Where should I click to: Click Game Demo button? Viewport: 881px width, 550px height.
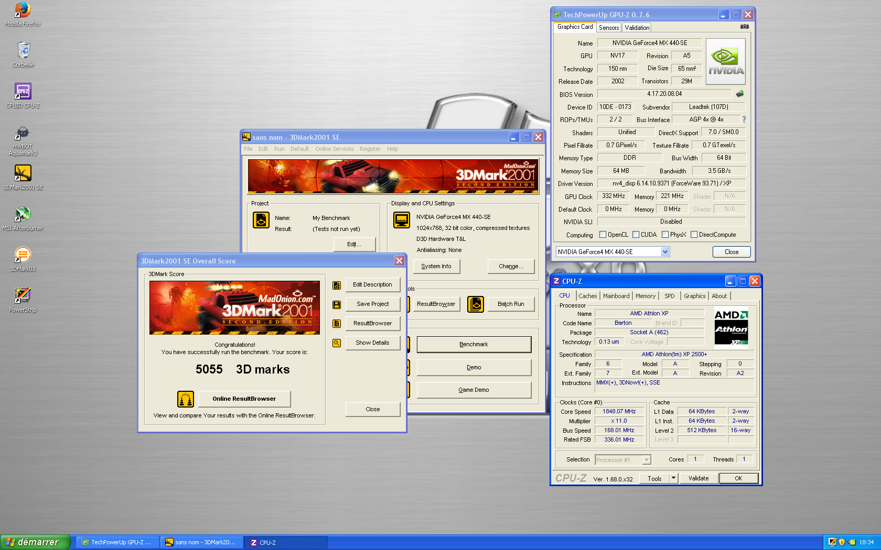[x=474, y=390]
